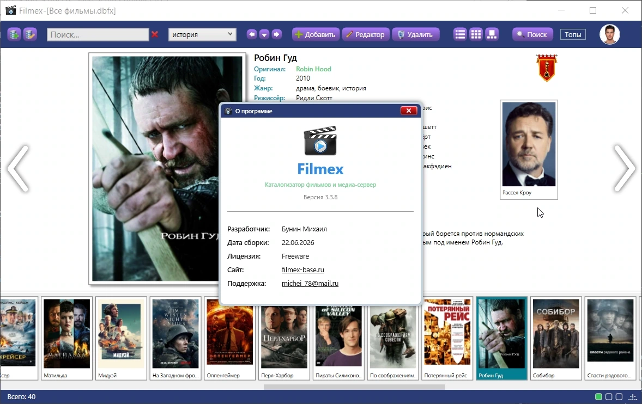
Task: Click the Robin Hood original title
Action: click(x=313, y=69)
